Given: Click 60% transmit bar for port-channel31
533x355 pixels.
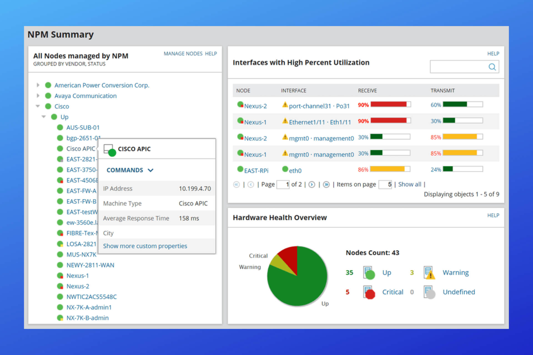Looking at the screenshot, I should click(x=463, y=105).
